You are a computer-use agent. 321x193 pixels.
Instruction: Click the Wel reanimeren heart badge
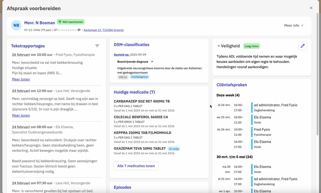71,22
